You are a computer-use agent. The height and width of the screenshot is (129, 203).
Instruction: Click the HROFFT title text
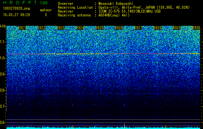(20, 3)
